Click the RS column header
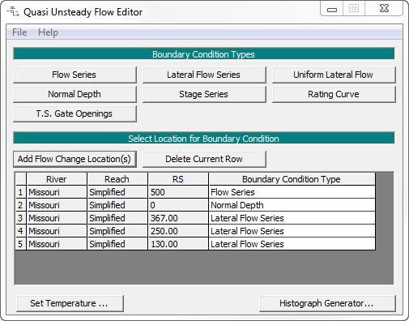This screenshot has height=321, width=409. 178,179
